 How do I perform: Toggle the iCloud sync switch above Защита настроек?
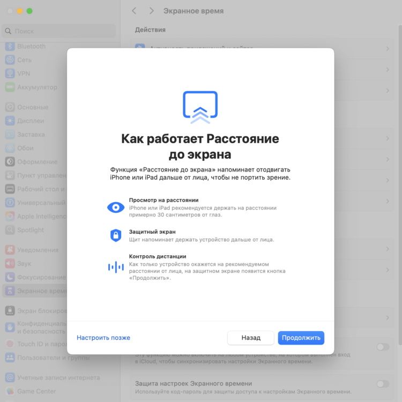point(383,347)
